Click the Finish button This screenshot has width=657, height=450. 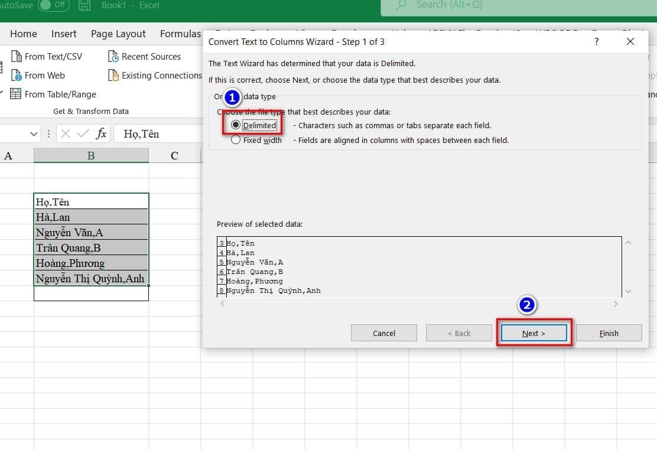coord(609,333)
